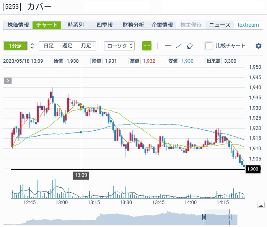
Task: Enable the 比較チャート checkbox
Action: click(209, 46)
